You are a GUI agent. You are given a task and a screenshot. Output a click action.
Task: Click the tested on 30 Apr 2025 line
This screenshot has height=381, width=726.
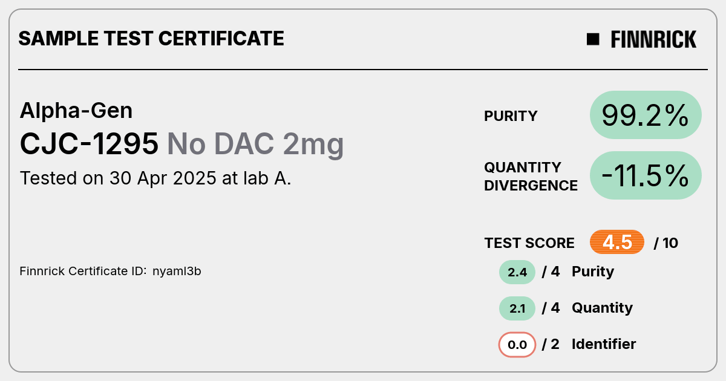(x=155, y=178)
